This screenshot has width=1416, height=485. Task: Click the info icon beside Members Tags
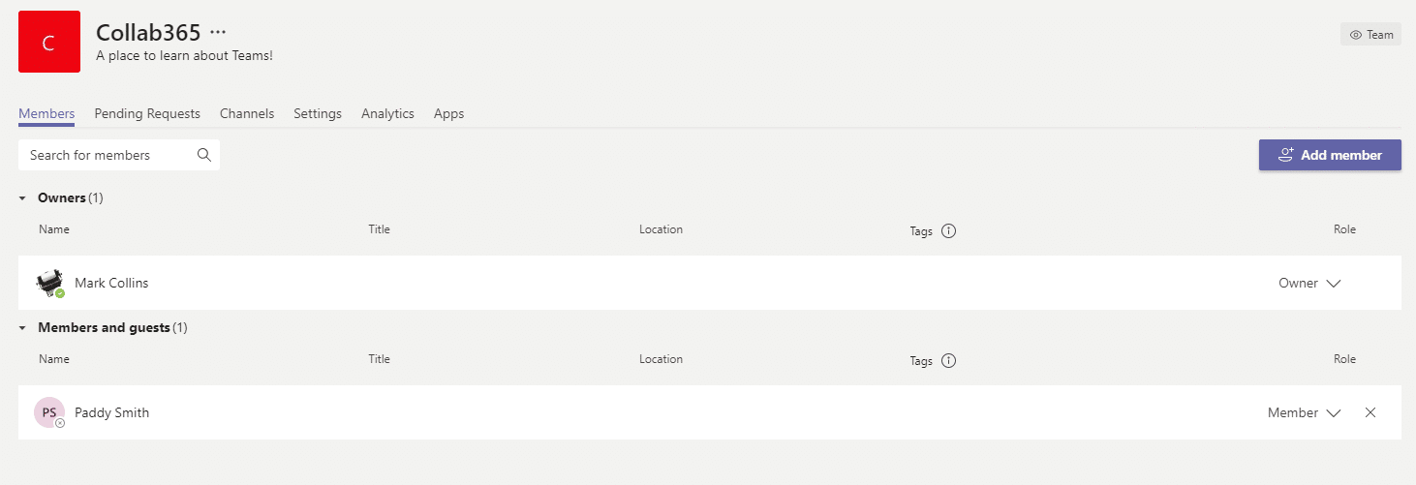point(948,361)
